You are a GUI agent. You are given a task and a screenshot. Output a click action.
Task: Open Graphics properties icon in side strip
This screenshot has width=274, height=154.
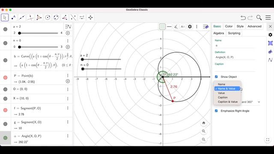tap(270, 43)
